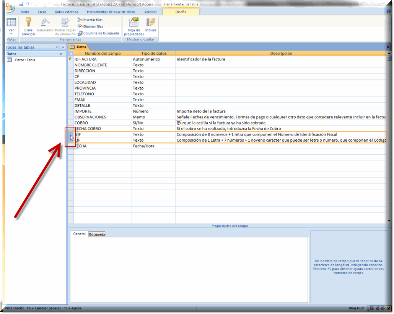Click Columna de búsqueda in the ribbon
This screenshot has width=394, height=314.
pyautogui.click(x=98, y=33)
